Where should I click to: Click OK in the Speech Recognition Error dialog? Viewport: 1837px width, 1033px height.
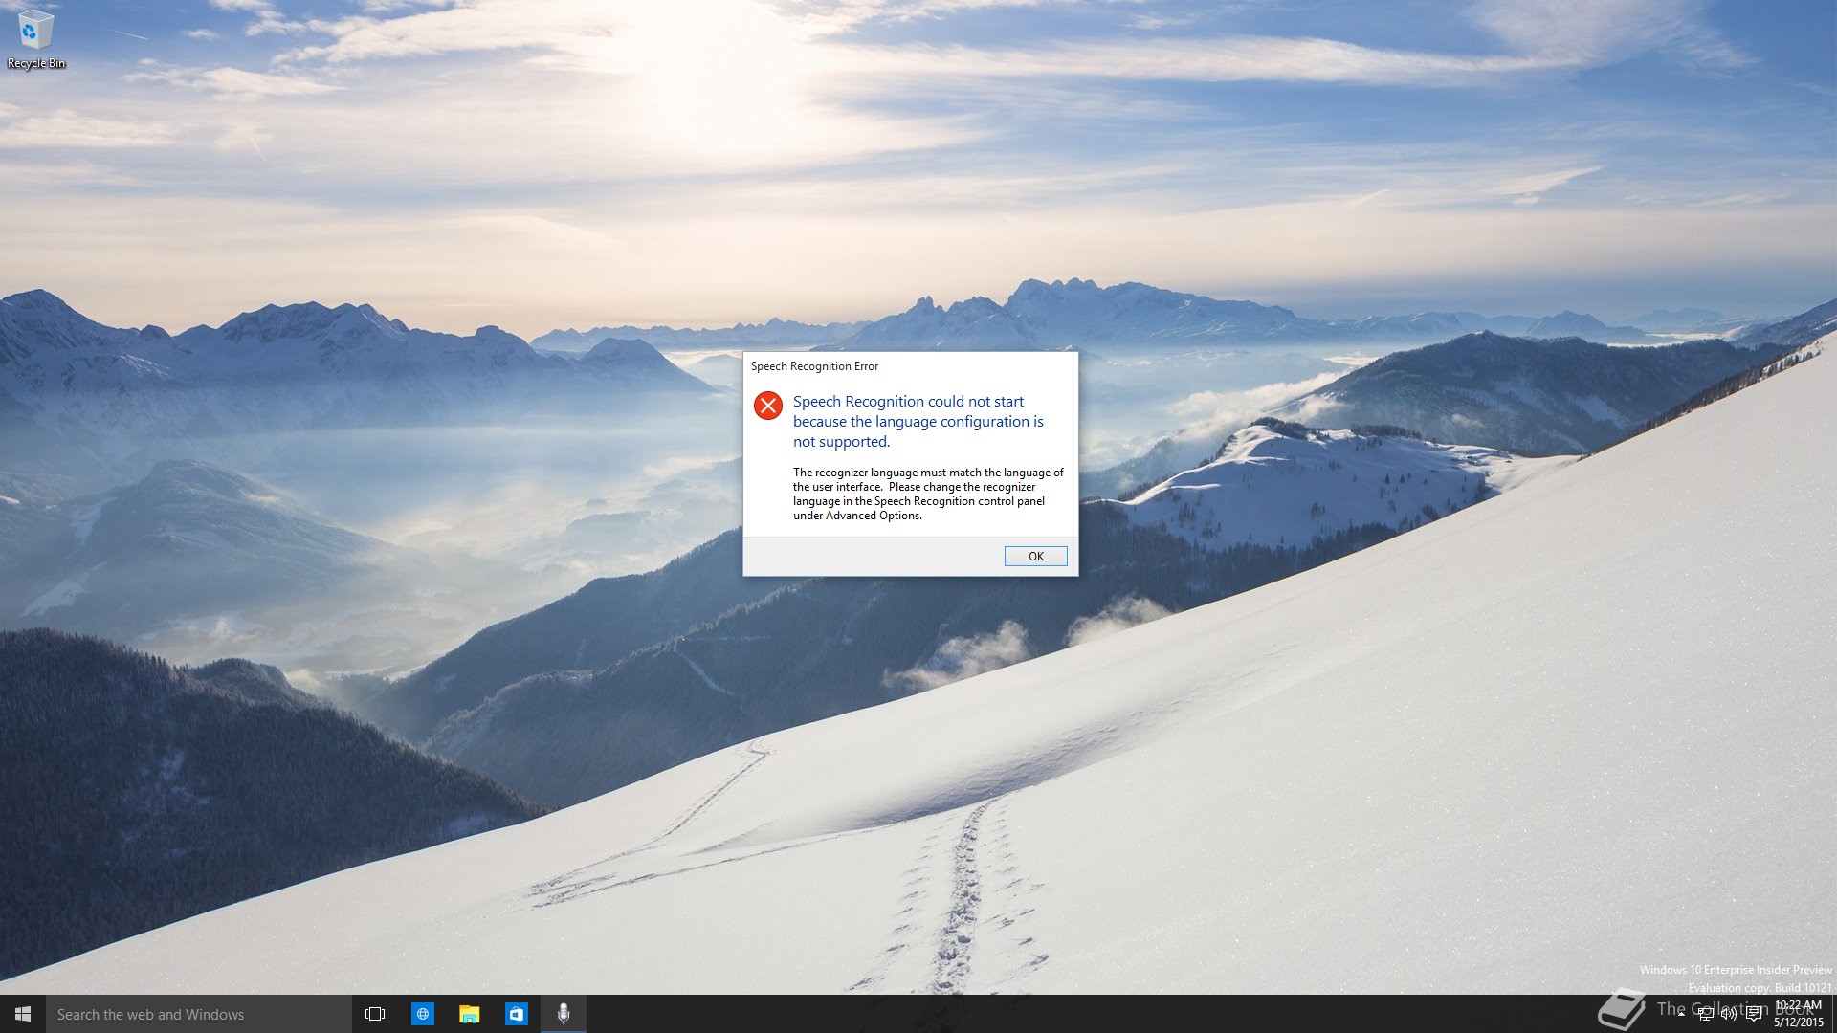click(x=1035, y=556)
